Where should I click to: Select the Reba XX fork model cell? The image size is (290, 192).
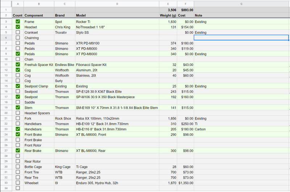(x=117, y=118)
